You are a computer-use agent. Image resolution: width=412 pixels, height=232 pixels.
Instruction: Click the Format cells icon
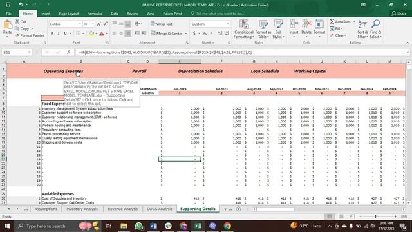pyautogui.click(x=319, y=24)
